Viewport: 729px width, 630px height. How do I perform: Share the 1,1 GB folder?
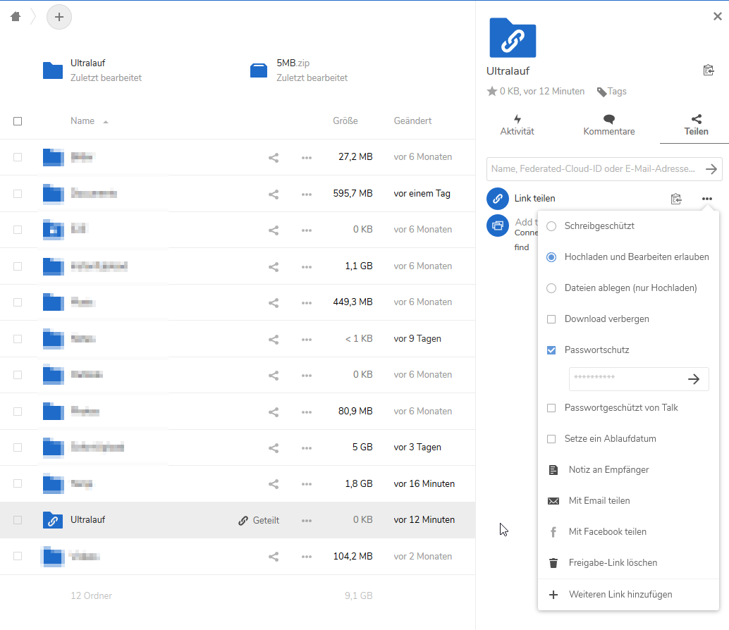click(274, 266)
